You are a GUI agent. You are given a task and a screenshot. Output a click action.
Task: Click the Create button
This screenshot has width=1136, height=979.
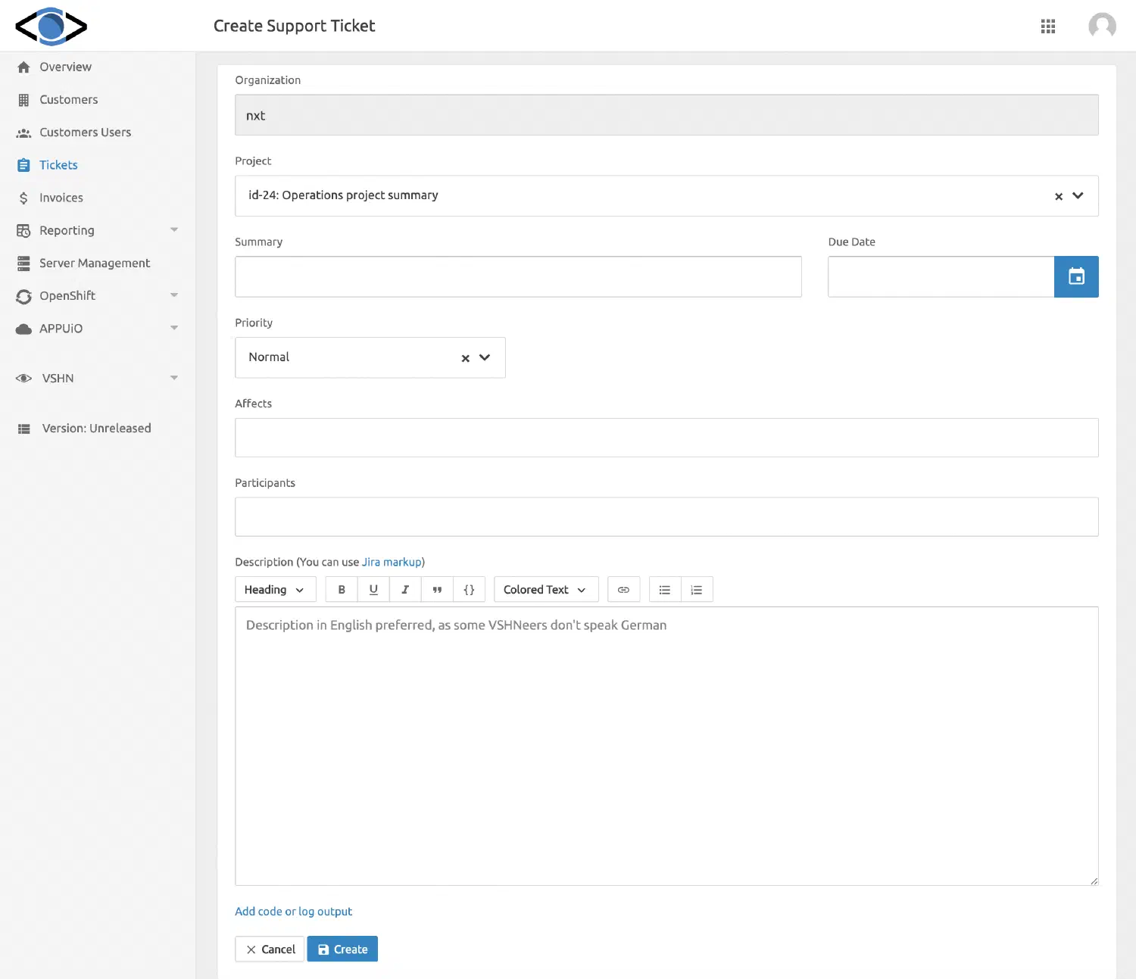[x=342, y=949]
